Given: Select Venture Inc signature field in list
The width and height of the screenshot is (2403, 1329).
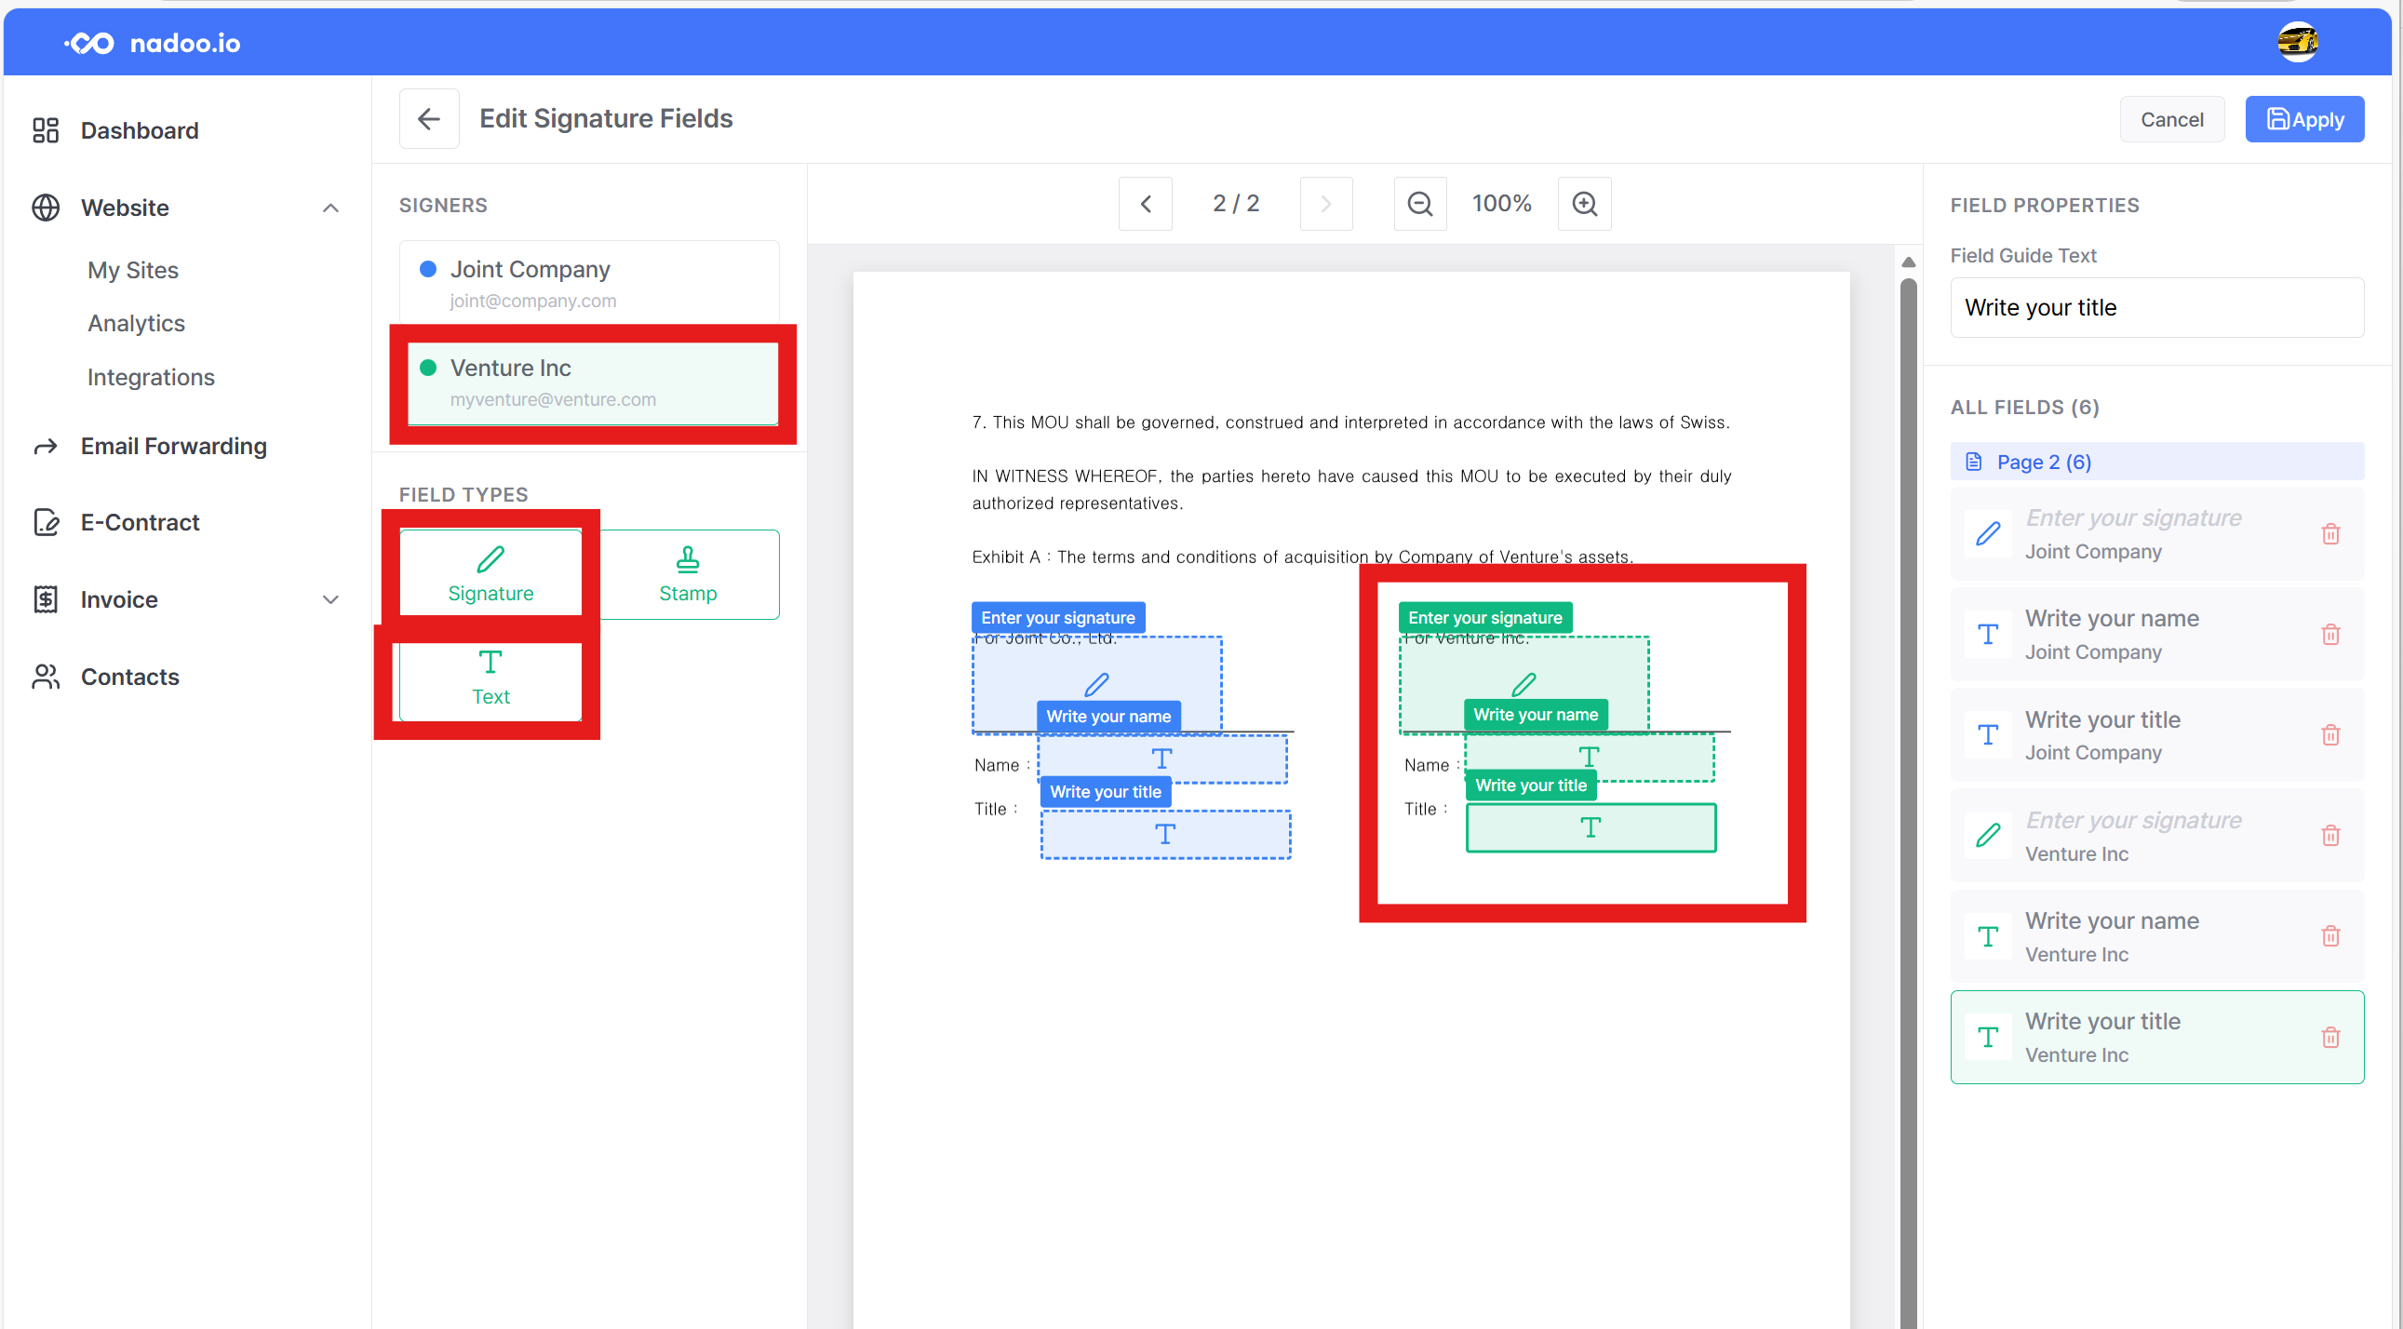Looking at the screenshot, I should coord(2156,837).
